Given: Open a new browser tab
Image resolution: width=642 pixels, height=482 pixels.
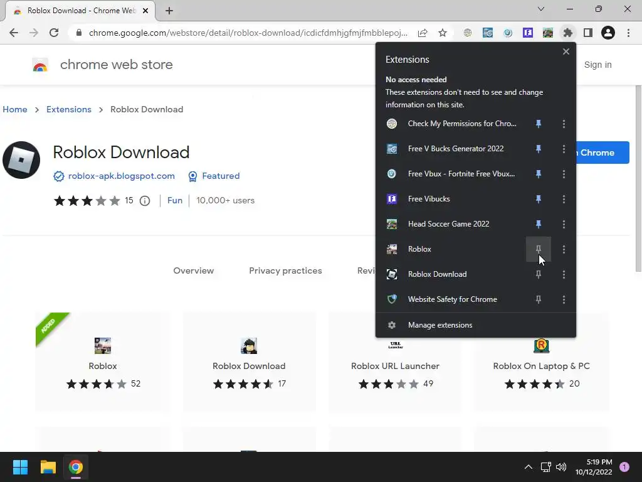Looking at the screenshot, I should [169, 11].
